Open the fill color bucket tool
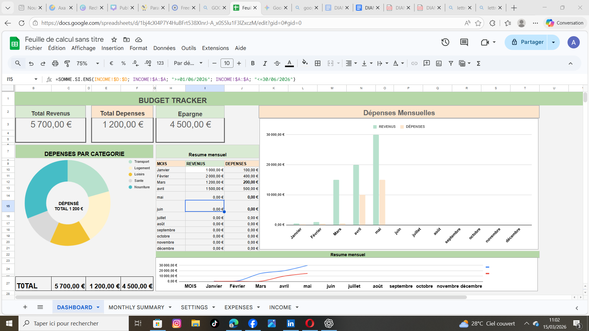The height and width of the screenshot is (331, 589). (305, 63)
